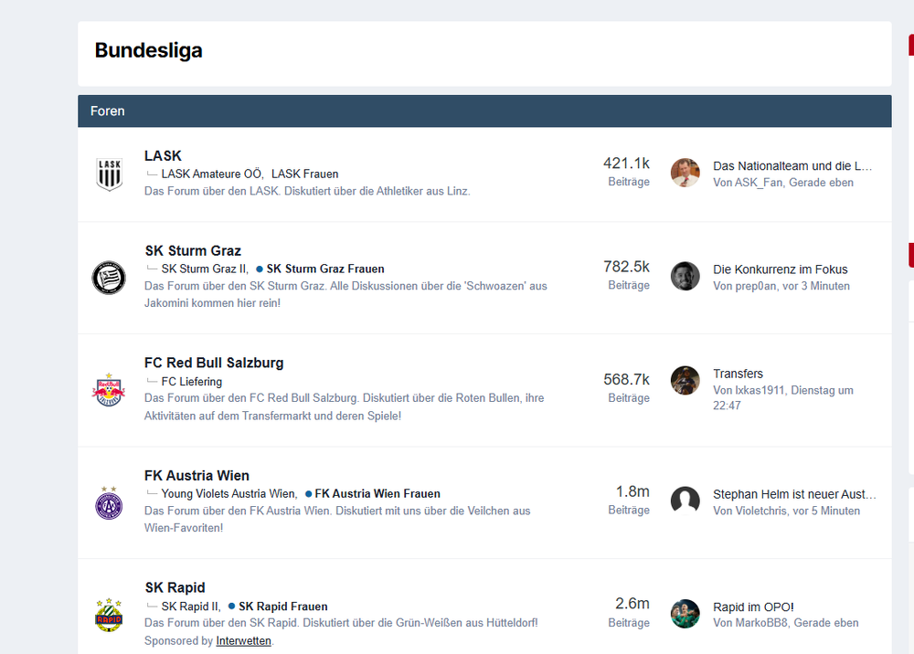Open FC Liefering subforum
Image resolution: width=914 pixels, height=654 pixels.
click(x=192, y=382)
